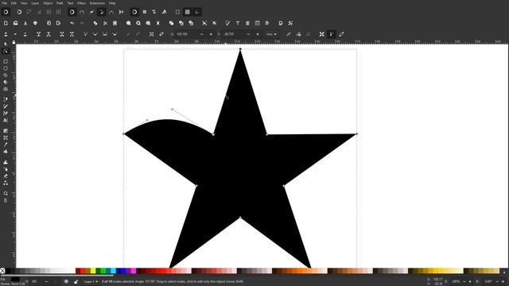The height and width of the screenshot is (286, 509).
Task: Open the Inkscape preferences icon
Action: [x=290, y=23]
